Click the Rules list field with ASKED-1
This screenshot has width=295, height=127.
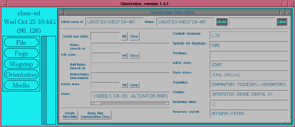point(130,96)
